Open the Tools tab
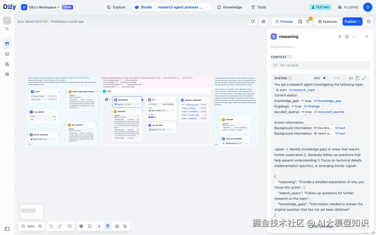Screen dimensions: 376x235 point(259,7)
